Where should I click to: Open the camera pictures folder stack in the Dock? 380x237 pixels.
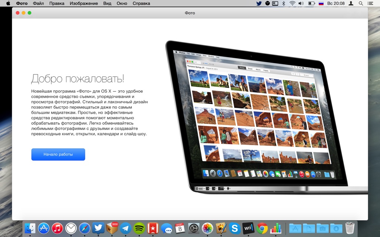[x=322, y=228]
